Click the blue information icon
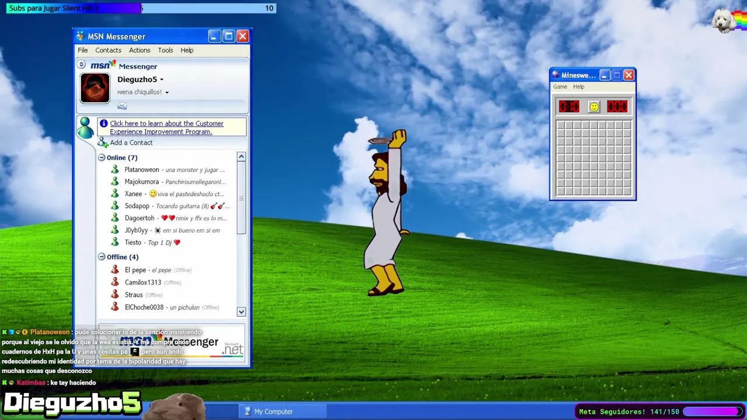Screen dimensions: 747x420 point(104,123)
